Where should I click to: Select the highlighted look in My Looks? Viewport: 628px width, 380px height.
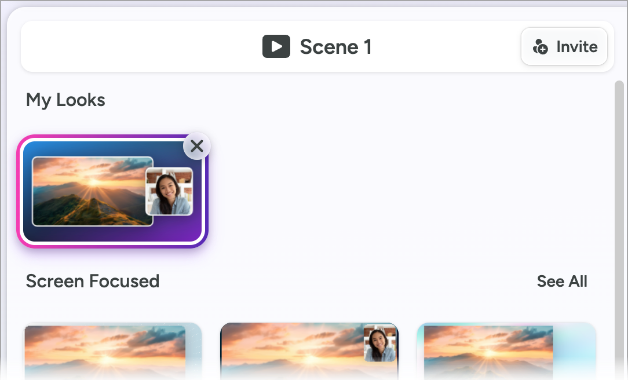coord(112,191)
